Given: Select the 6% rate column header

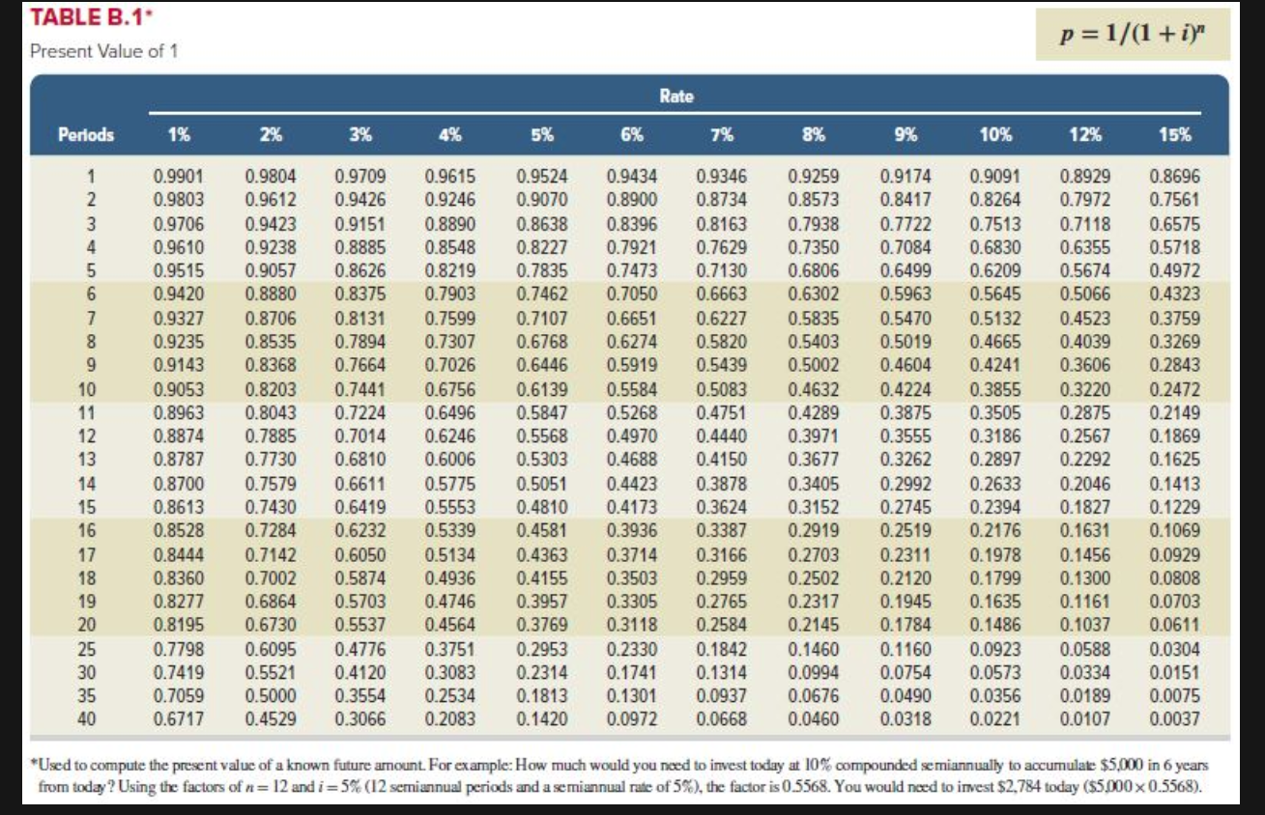Looking at the screenshot, I should 631,135.
